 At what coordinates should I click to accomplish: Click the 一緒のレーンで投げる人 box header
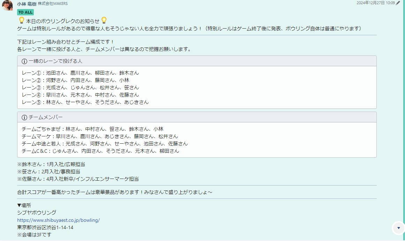click(x=197, y=61)
